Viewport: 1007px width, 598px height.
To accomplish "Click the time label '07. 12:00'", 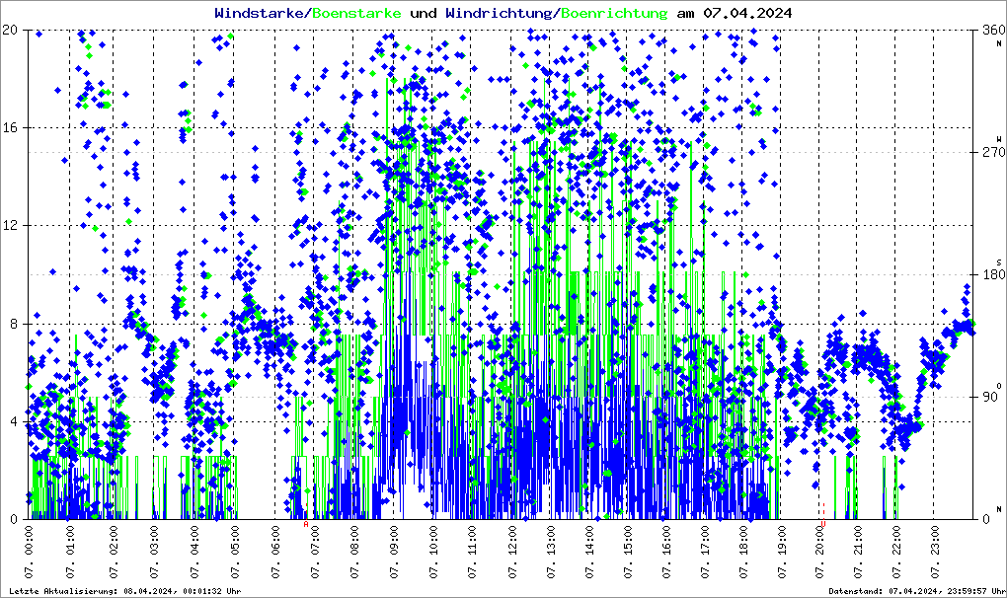I will pos(511,553).
